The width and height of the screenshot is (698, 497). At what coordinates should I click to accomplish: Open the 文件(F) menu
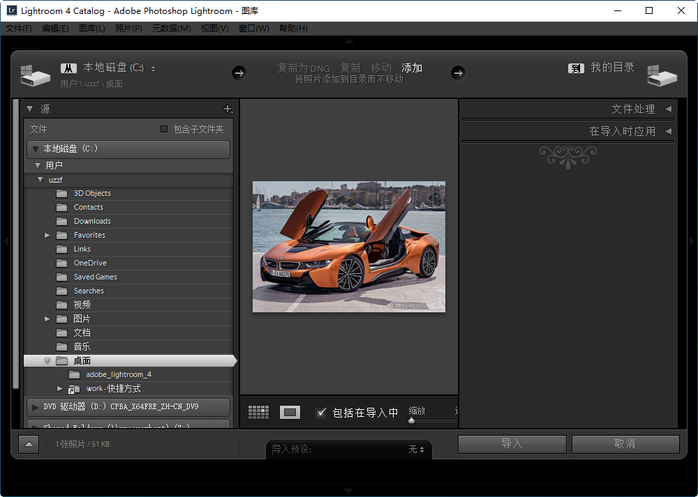click(x=19, y=29)
